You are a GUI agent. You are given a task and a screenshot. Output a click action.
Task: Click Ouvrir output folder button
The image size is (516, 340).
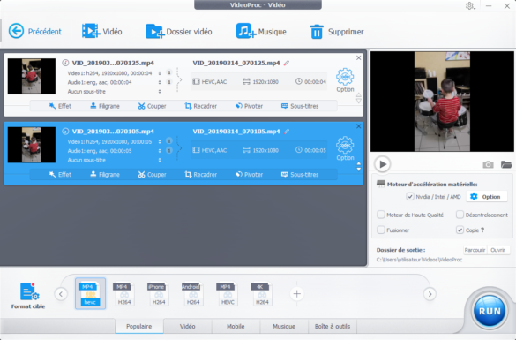click(497, 250)
